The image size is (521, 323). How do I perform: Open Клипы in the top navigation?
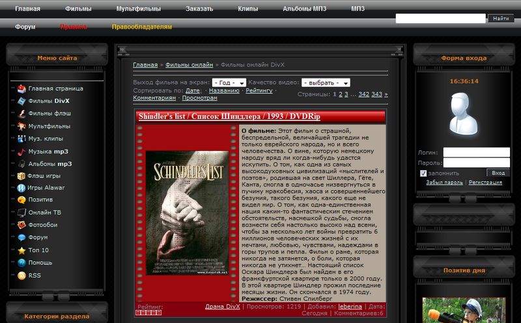coord(248,9)
